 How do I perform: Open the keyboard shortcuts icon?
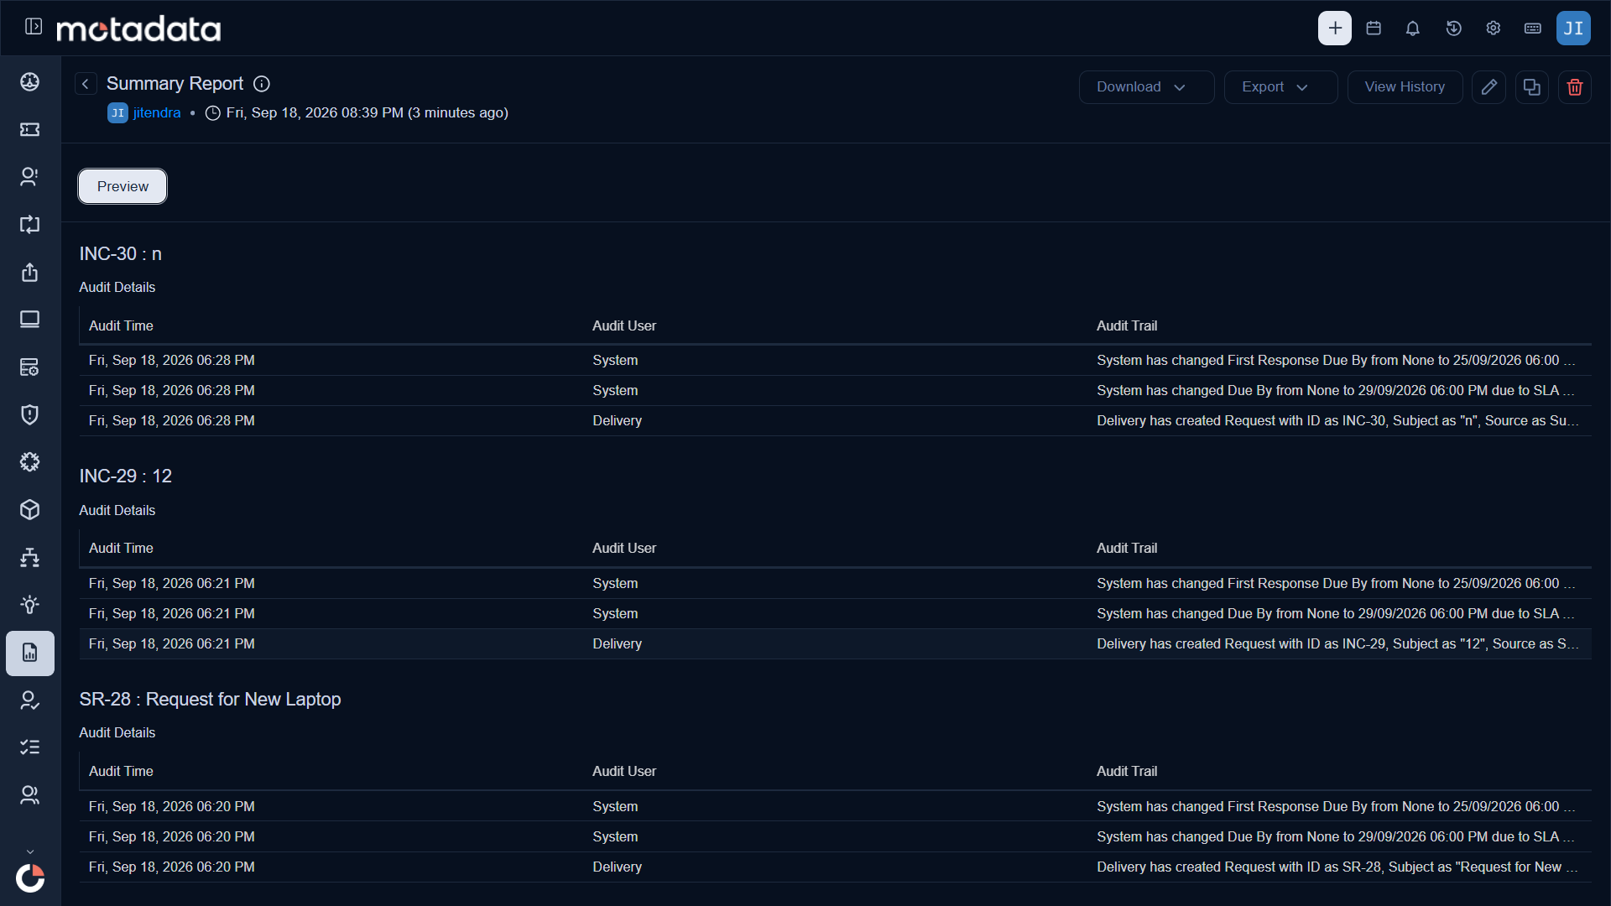coord(1533,29)
